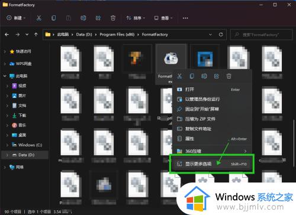
Task: Go up one folder level
Action: 36,35
